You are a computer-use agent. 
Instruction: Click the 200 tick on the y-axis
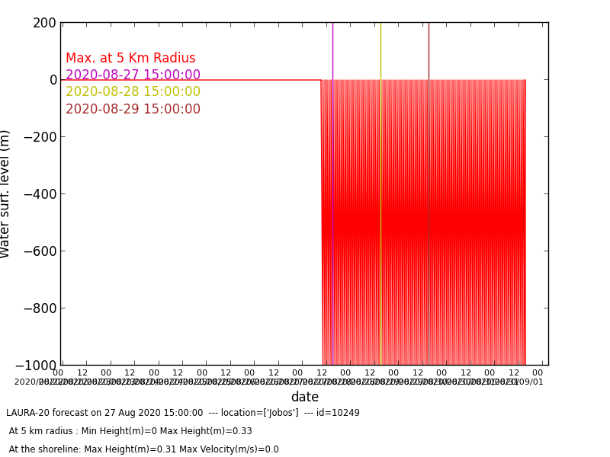click(44, 23)
